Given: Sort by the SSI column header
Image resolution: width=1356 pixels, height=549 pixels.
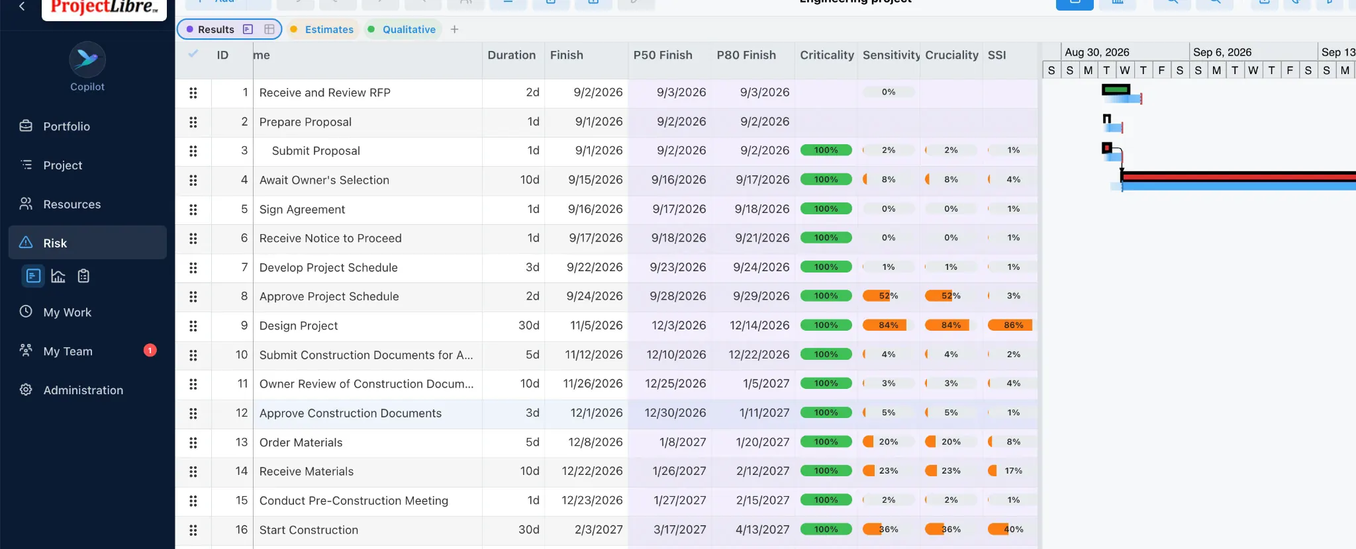Looking at the screenshot, I should (x=996, y=55).
